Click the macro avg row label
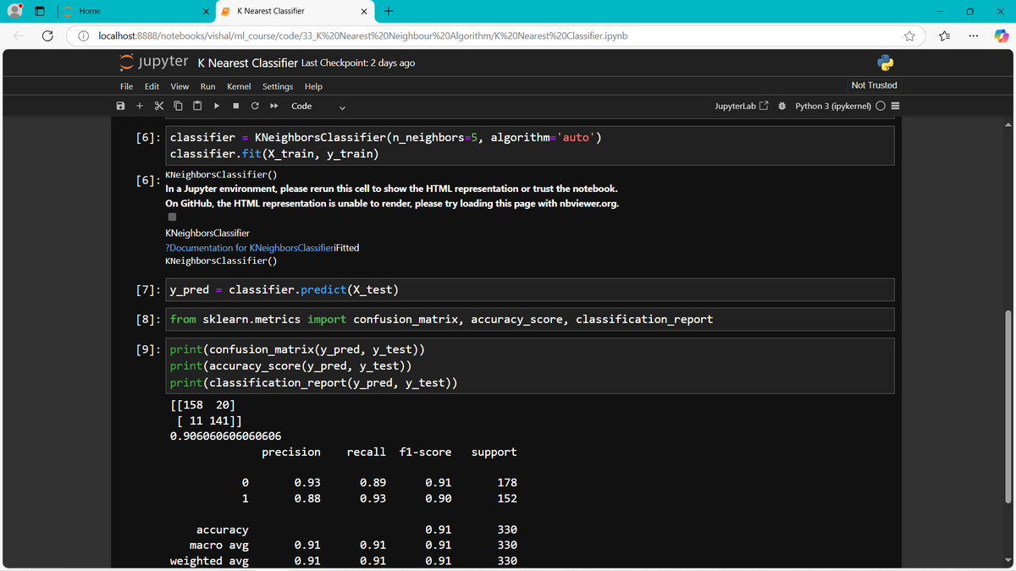The width and height of the screenshot is (1016, 571). (x=219, y=546)
